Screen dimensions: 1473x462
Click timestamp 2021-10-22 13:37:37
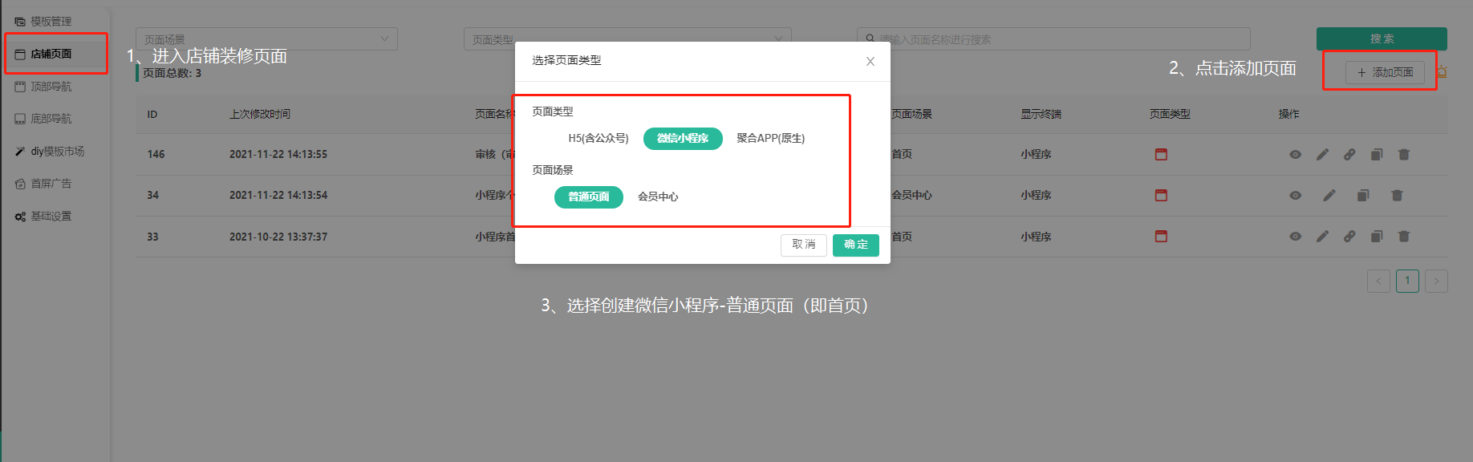pyautogui.click(x=278, y=237)
